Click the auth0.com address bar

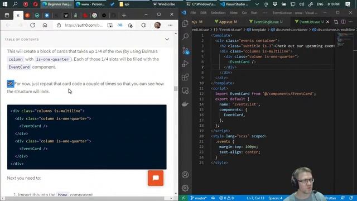tap(83, 25)
